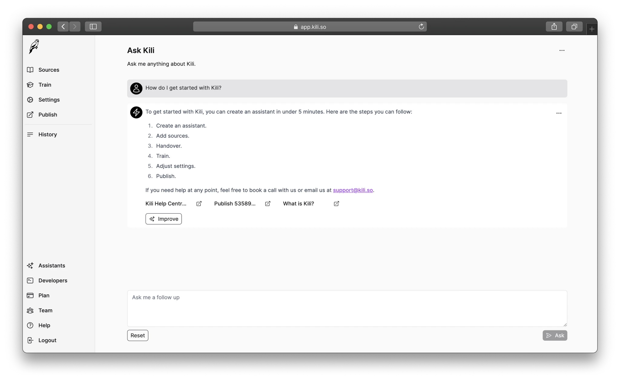Open the answer's three-dot options menu
Screen dimensions: 620x380
[559, 113]
